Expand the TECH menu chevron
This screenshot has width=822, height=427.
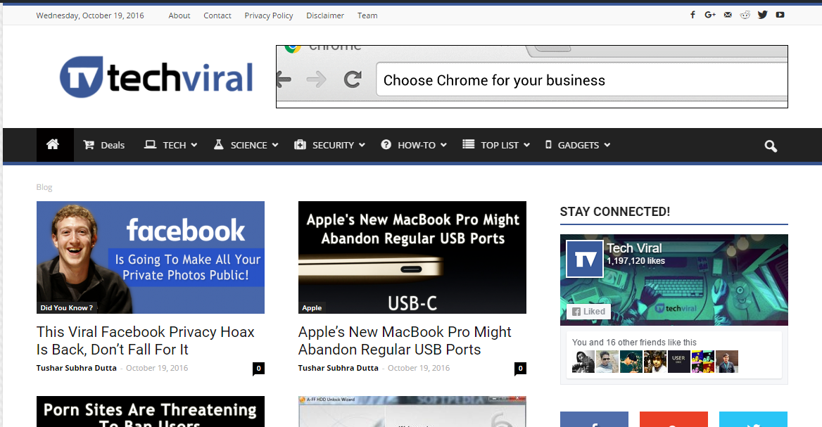click(194, 145)
